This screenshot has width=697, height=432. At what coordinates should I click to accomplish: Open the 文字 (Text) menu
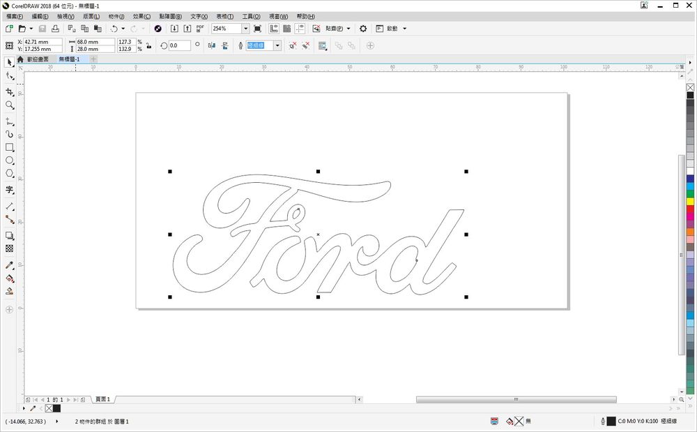[199, 17]
